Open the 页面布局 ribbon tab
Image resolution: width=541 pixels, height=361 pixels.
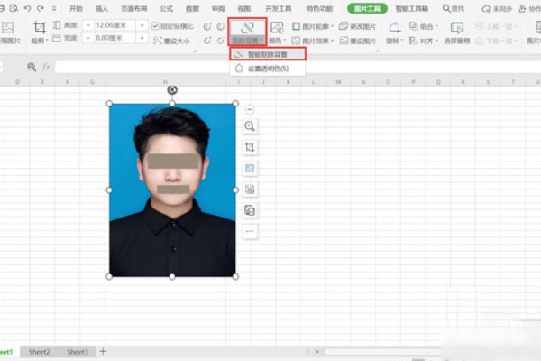(x=134, y=8)
